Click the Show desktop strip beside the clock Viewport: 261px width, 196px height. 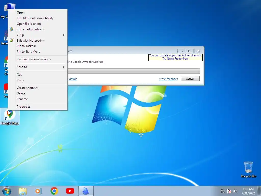click(x=259, y=191)
